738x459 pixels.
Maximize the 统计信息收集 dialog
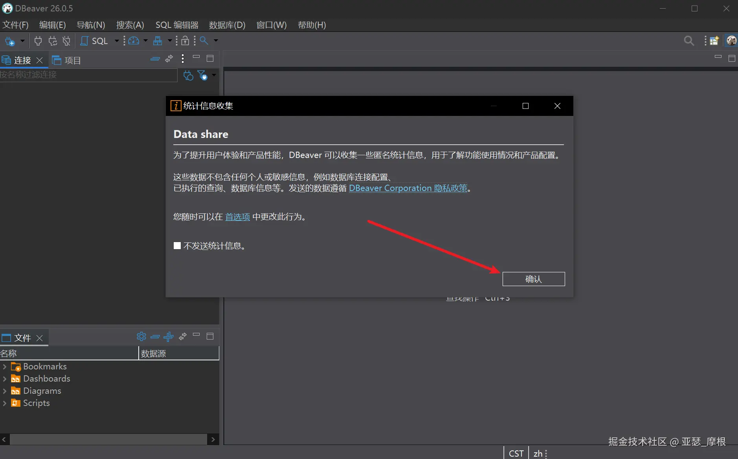point(525,106)
